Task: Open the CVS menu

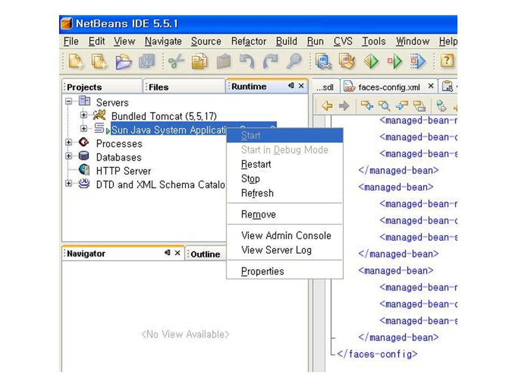Action: click(343, 41)
